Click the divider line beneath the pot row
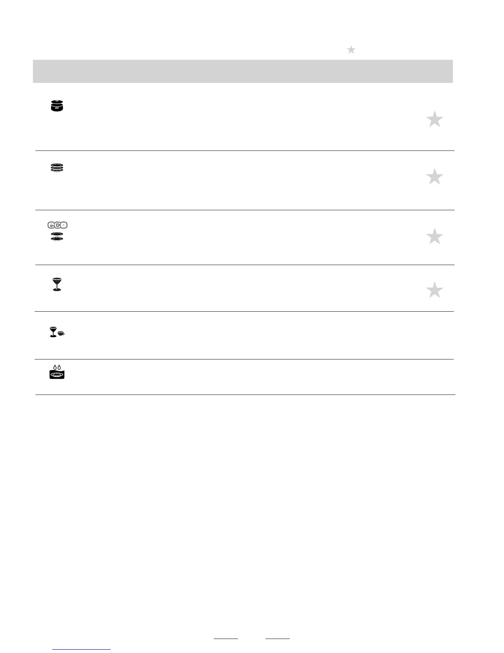504x653 pixels. tap(245, 151)
